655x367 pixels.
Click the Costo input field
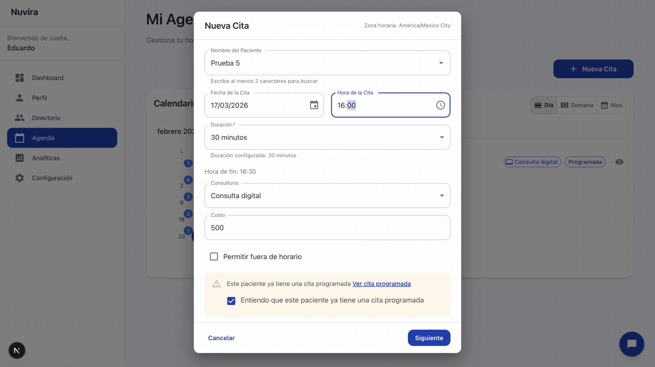tap(327, 228)
